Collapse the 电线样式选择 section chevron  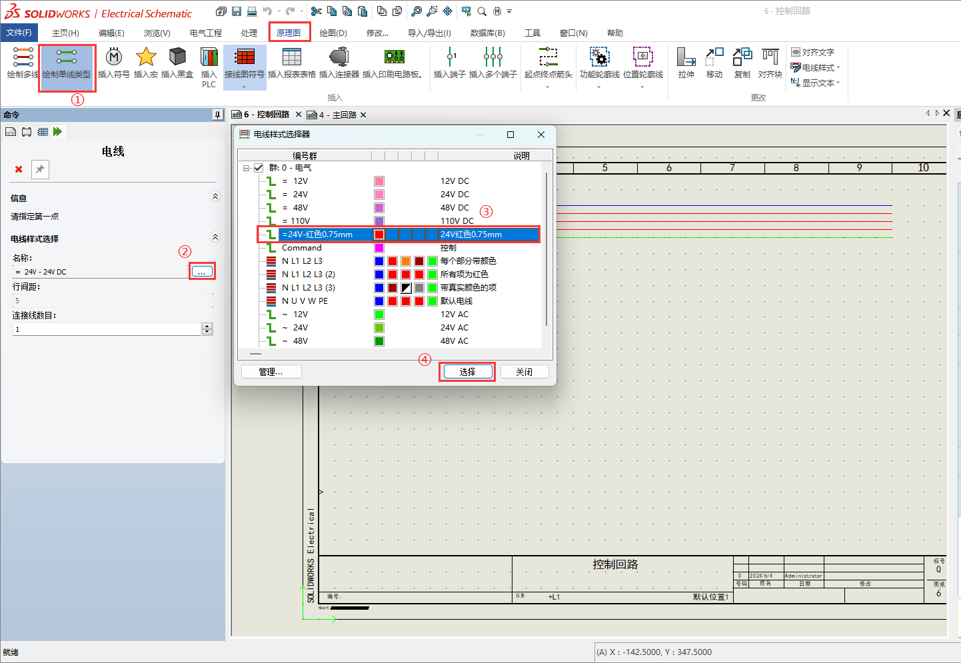215,237
